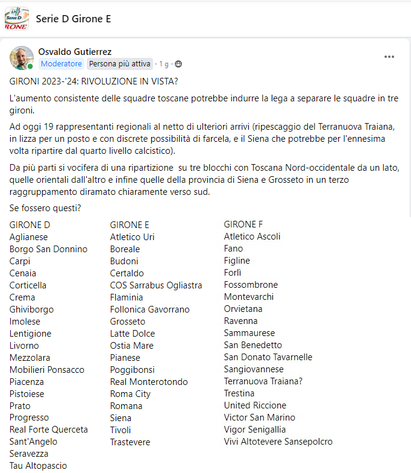The height and width of the screenshot is (473, 411).
Task: Click 'Vivi Altotevere Sansepolcro' team entry
Action: click(278, 441)
